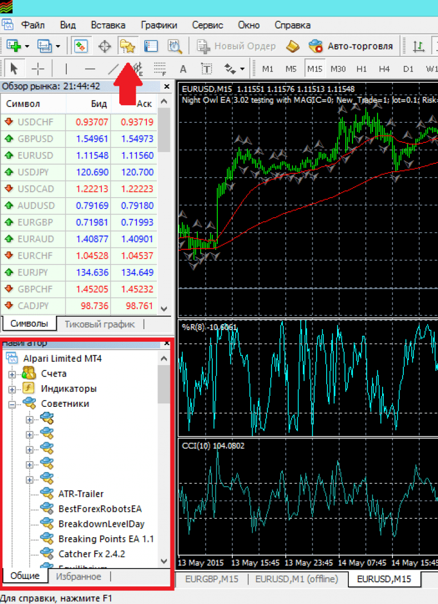Viewport: 438px width, 604px height.
Task: Select the Fibonacci retracement tool
Action: point(160,69)
